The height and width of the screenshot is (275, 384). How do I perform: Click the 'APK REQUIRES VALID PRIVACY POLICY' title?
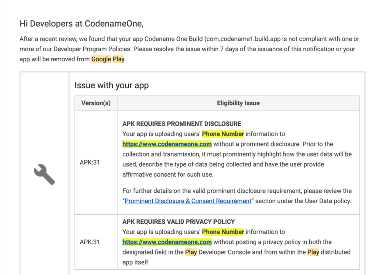[x=178, y=222]
